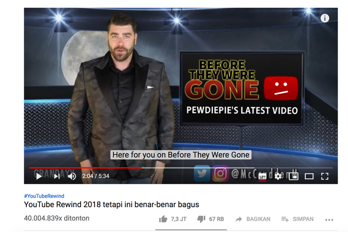
Task: Enter fullscreen mode
Action: 325,176
